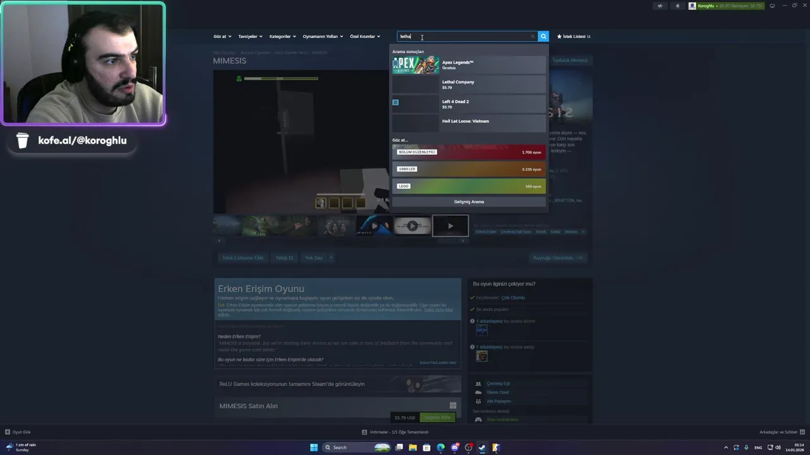Open the notifications bell icon

678,6
